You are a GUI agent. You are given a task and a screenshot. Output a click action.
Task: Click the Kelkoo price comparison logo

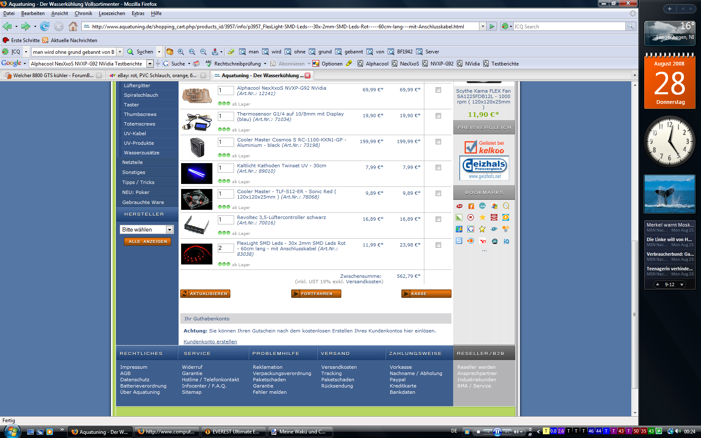pos(484,147)
